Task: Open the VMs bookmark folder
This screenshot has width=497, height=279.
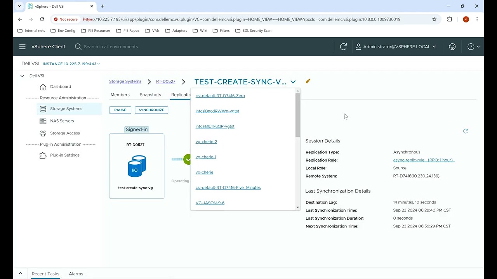Action: pyautogui.click(x=152, y=31)
